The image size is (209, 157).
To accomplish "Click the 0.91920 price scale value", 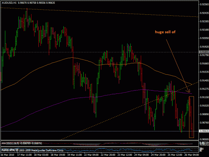I will 204,47.
